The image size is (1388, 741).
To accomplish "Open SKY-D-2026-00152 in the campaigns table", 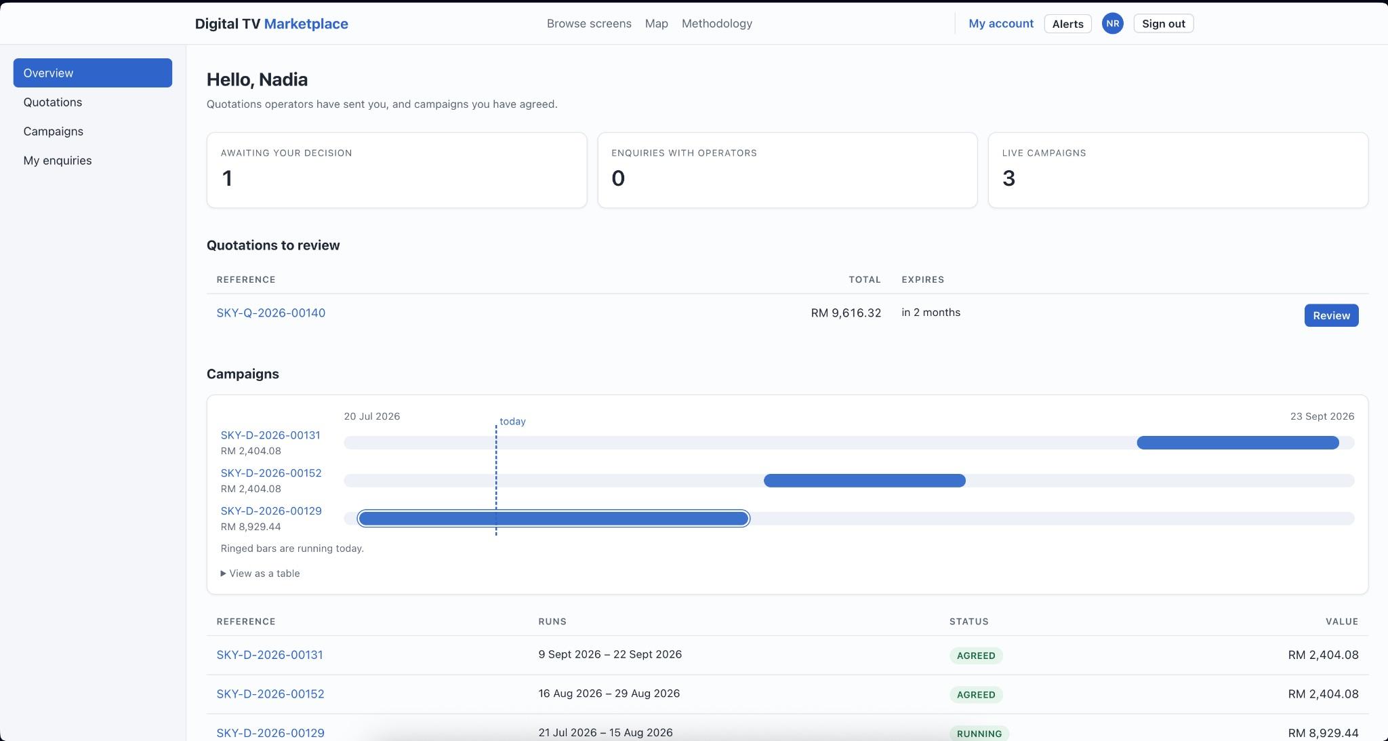I will point(270,694).
